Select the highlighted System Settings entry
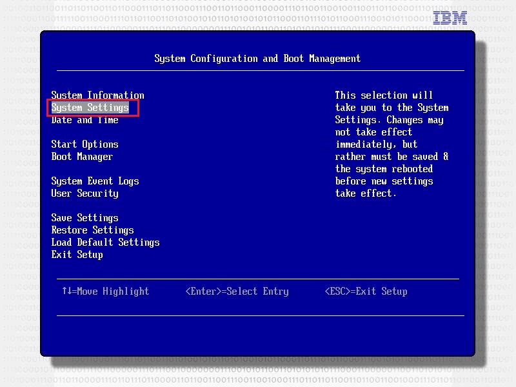This screenshot has height=387, width=516. [90, 108]
